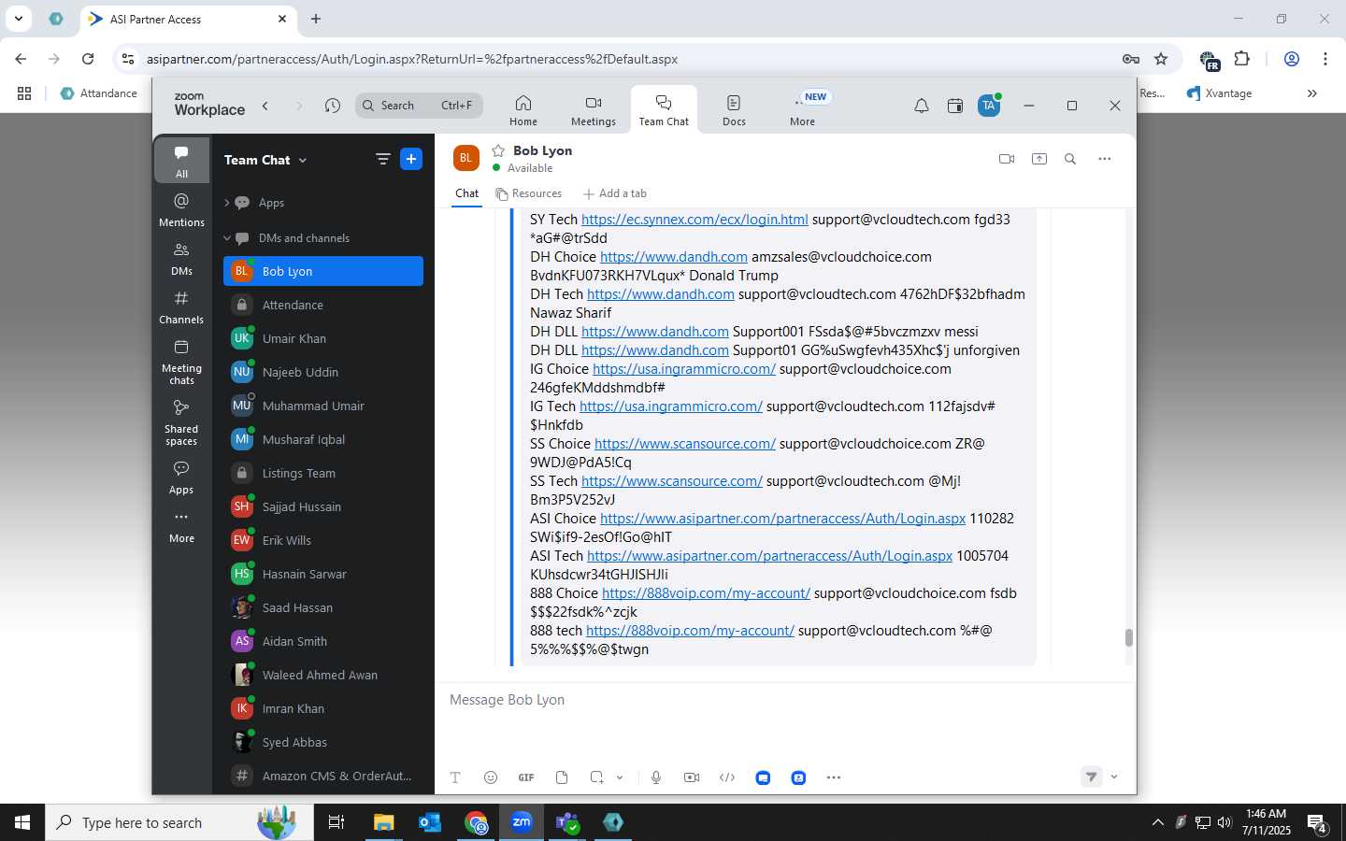Open the 888 Choice 888voip link
Screen dimensions: 1346x841
pyautogui.click(x=706, y=593)
